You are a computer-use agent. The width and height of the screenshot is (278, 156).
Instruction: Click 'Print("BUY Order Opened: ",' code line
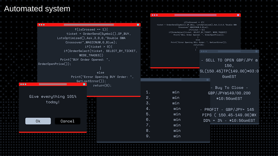point(85,60)
